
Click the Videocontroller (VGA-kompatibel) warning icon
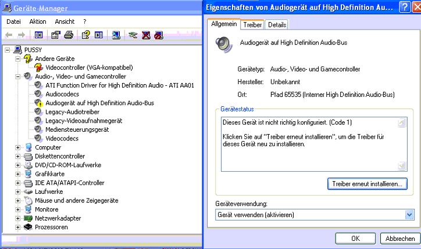tap(38, 67)
